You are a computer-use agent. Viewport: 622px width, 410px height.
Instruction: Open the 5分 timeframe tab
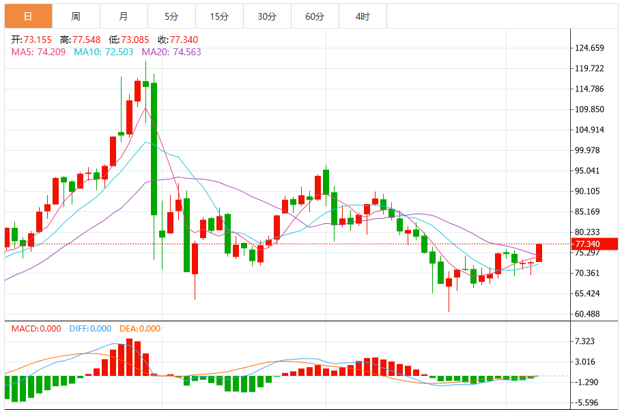coord(171,16)
